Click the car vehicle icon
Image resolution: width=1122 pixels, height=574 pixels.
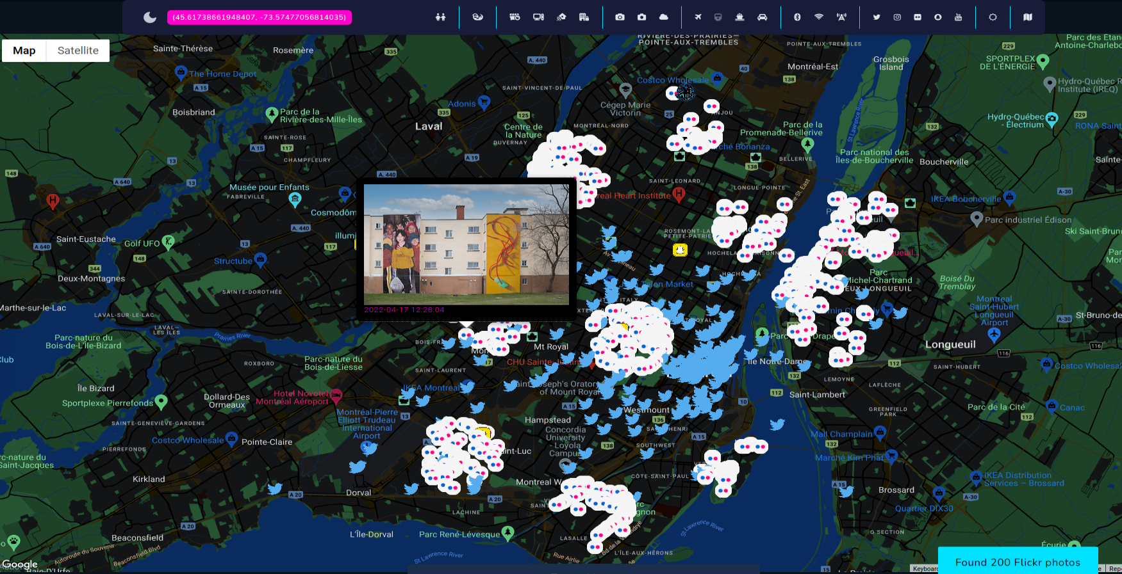[x=762, y=17]
